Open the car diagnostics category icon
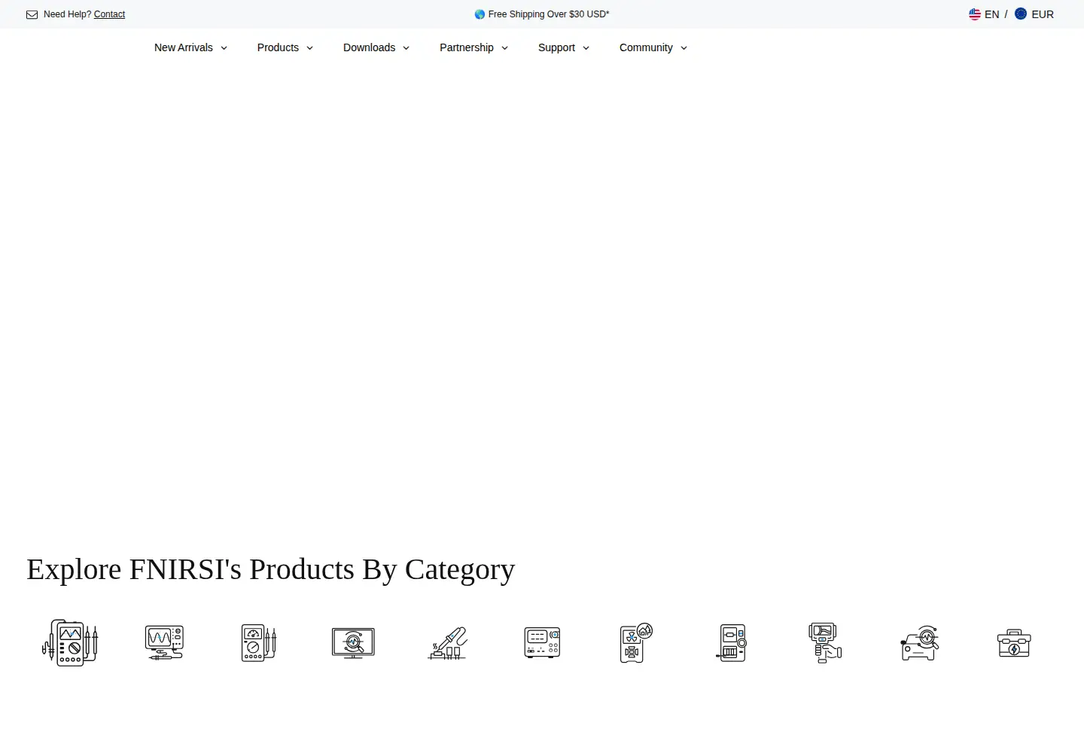This screenshot has height=753, width=1084. pos(920,643)
